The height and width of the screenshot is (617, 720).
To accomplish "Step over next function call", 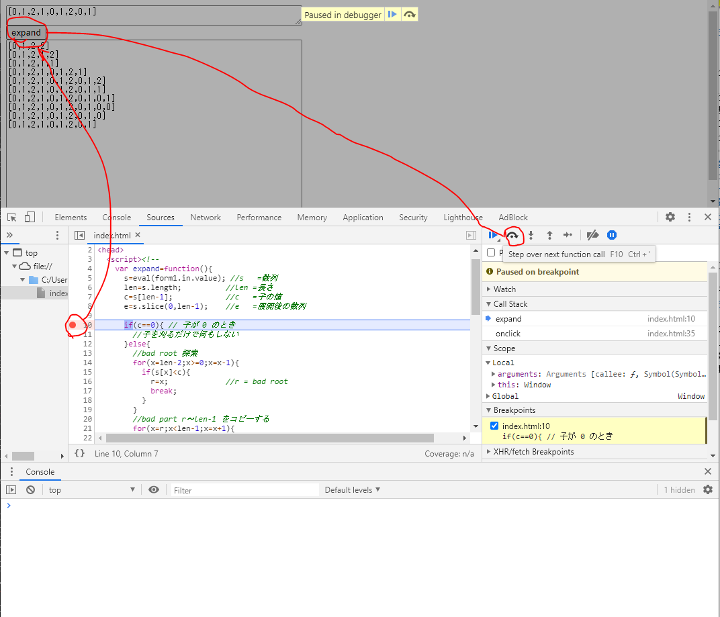I will pyautogui.click(x=512, y=235).
